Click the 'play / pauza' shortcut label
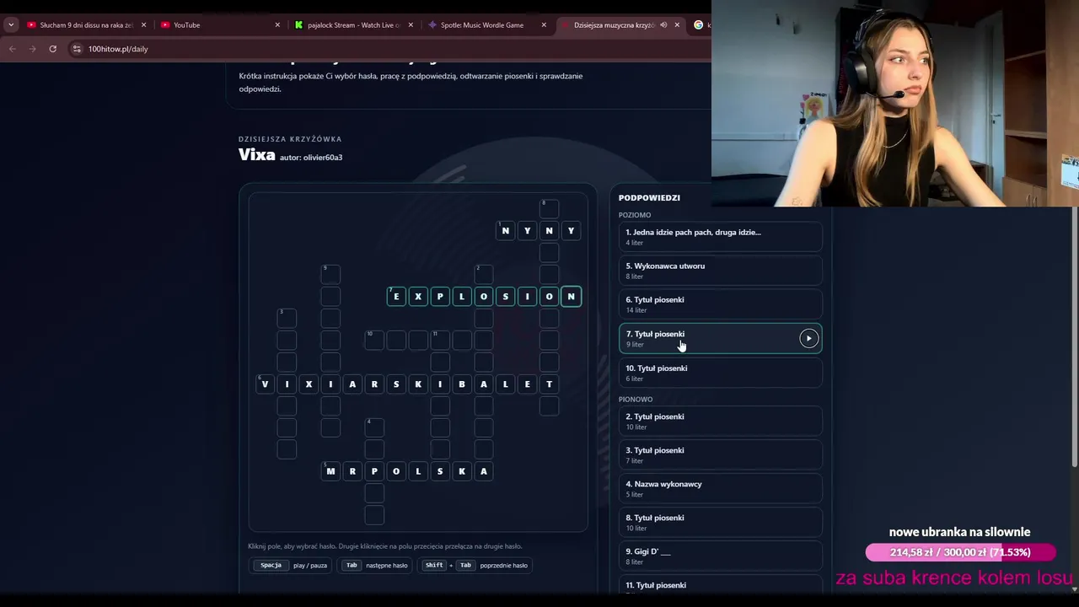This screenshot has height=607, width=1079. pyautogui.click(x=310, y=566)
